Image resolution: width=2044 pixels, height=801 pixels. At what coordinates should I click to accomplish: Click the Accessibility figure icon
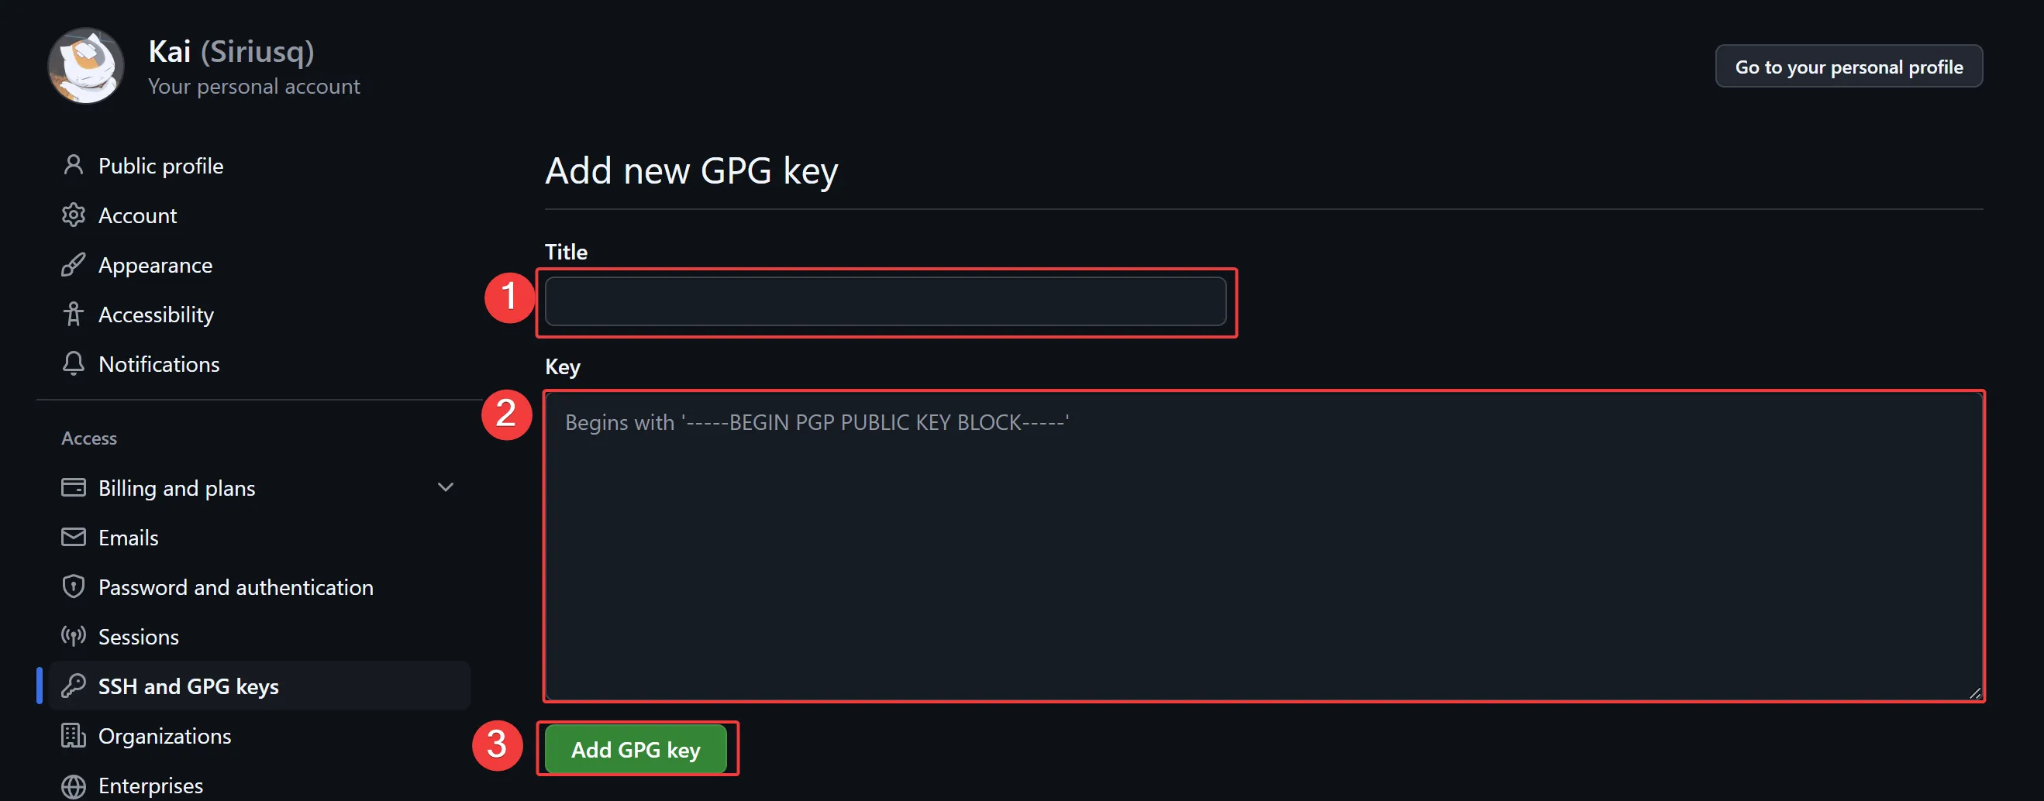(x=73, y=314)
